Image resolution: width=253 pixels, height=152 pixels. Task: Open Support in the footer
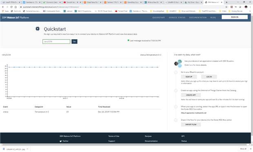pos(112,141)
